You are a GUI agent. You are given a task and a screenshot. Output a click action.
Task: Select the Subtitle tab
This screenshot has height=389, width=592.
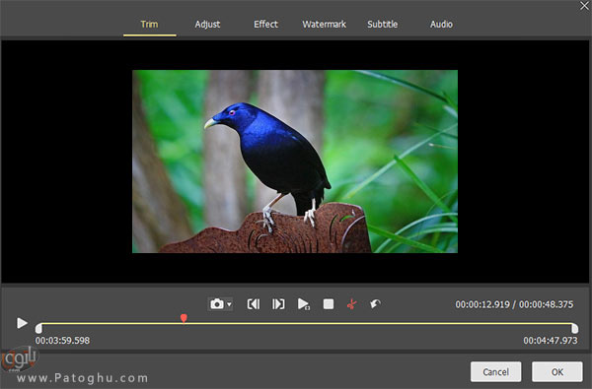coord(383,24)
